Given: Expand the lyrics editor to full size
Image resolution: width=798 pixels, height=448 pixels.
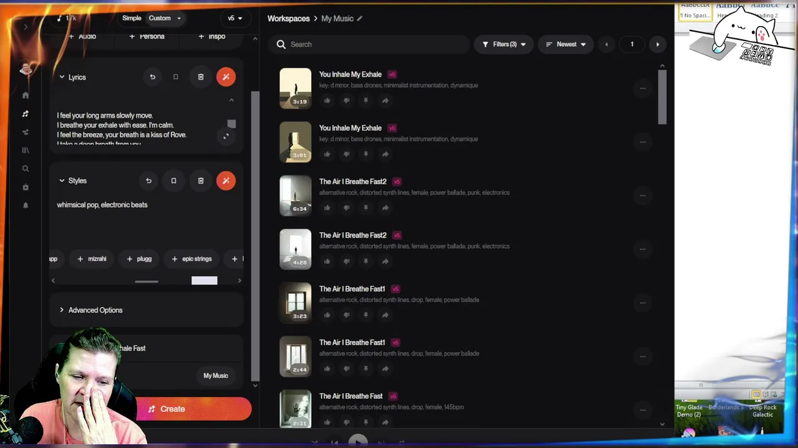Looking at the screenshot, I should click(x=226, y=136).
